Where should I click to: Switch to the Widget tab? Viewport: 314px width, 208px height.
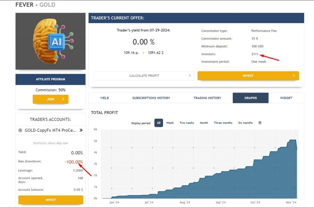click(x=286, y=98)
